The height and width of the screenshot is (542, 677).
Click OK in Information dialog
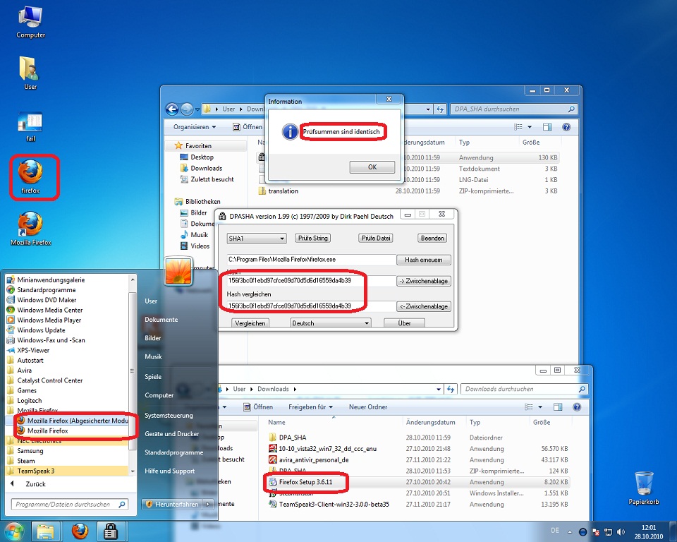click(372, 167)
